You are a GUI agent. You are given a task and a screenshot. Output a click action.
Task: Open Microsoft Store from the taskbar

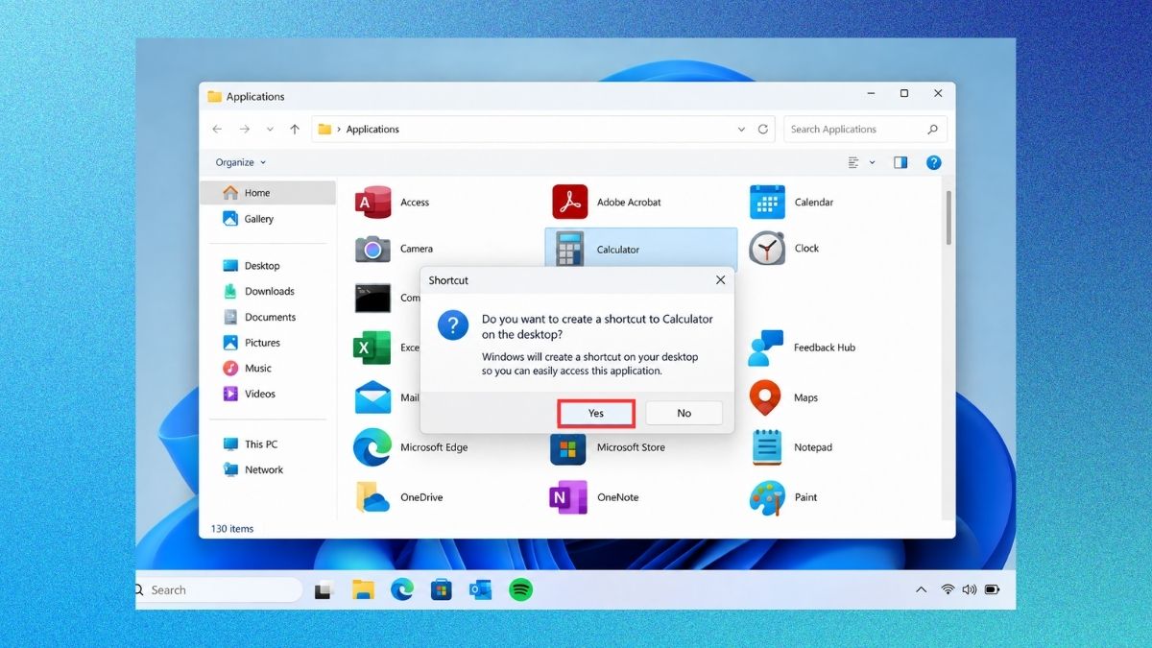(441, 589)
